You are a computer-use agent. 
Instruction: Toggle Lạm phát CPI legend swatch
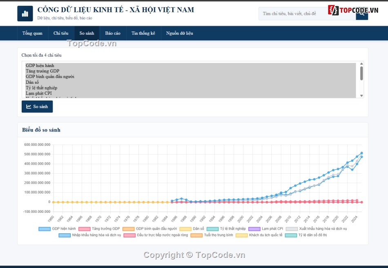coord(254,229)
